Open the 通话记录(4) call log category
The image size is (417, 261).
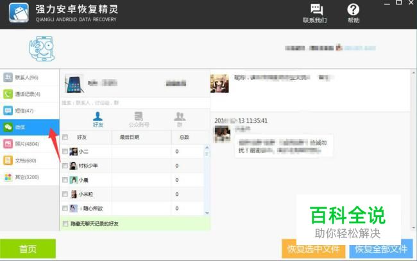click(30, 94)
